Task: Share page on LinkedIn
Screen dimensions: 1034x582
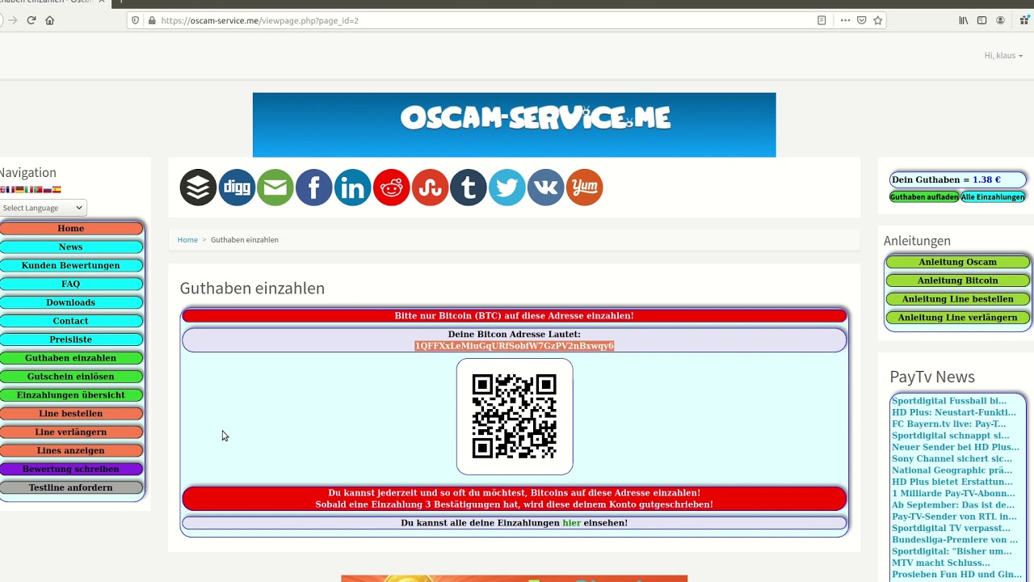Action: point(353,188)
